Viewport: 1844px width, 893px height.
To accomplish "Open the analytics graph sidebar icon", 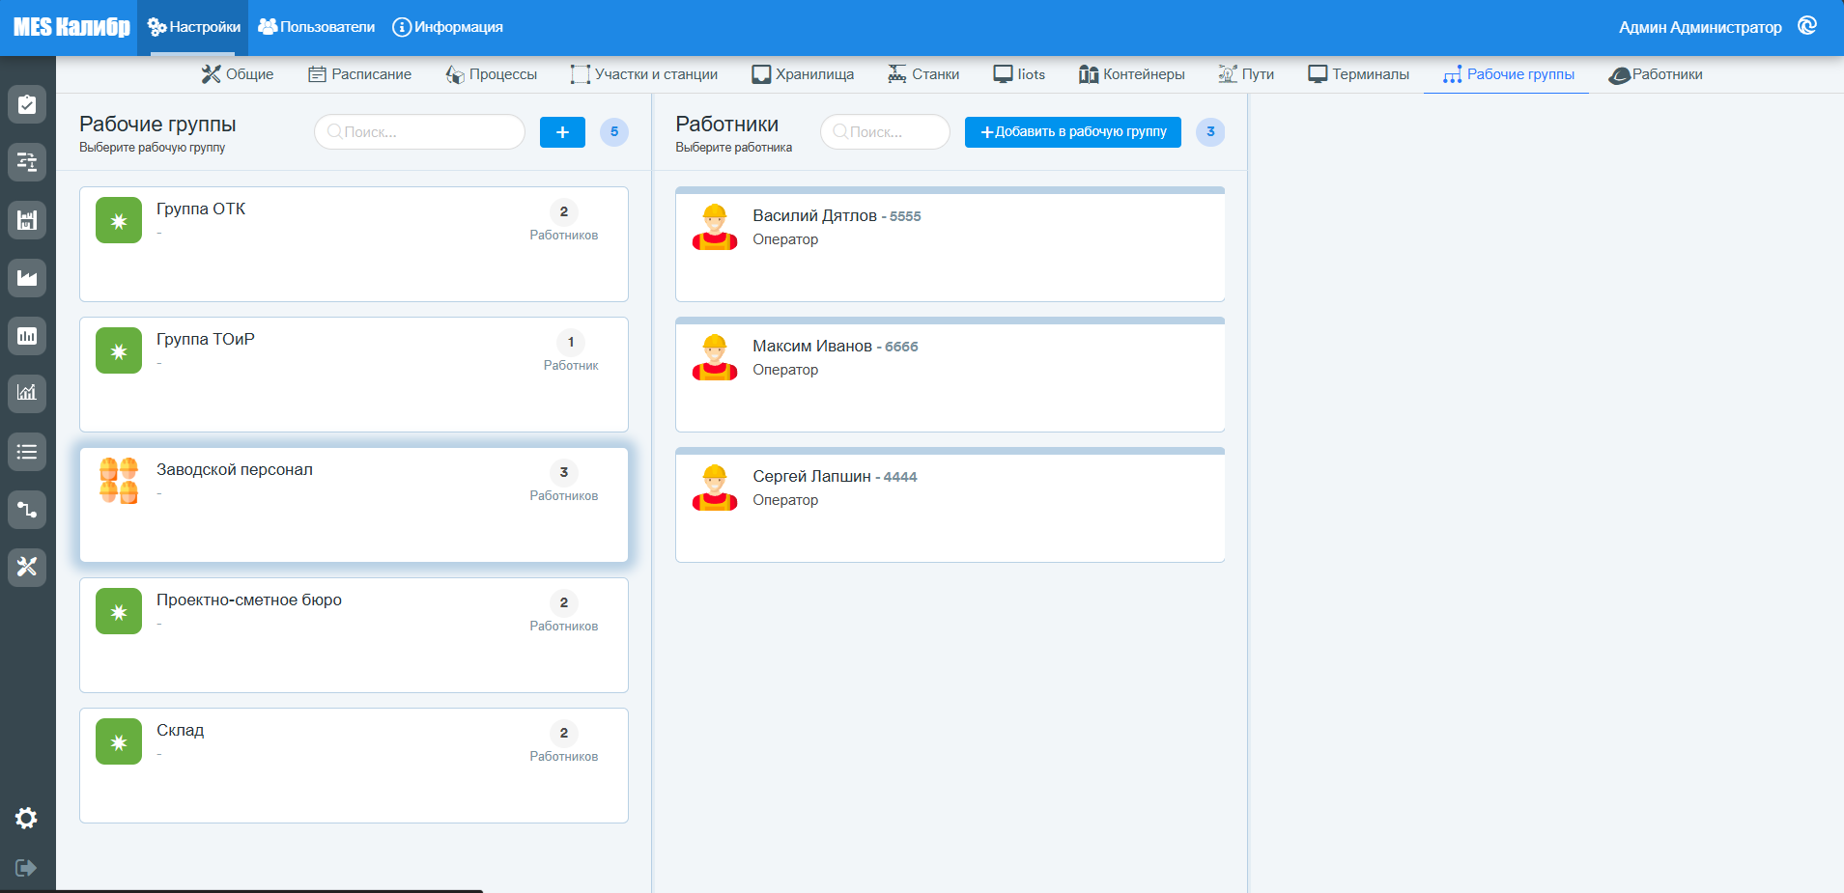I will (x=27, y=393).
